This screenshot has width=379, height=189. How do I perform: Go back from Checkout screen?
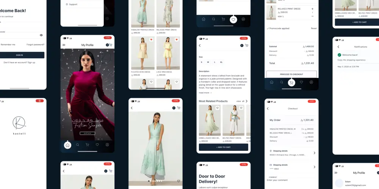(x=268, y=108)
